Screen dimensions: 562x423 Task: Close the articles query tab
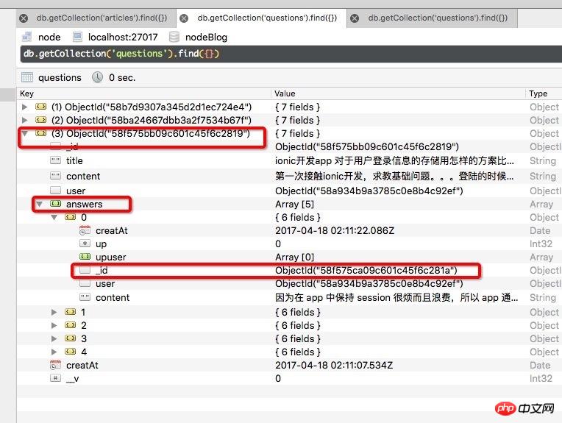[24, 18]
